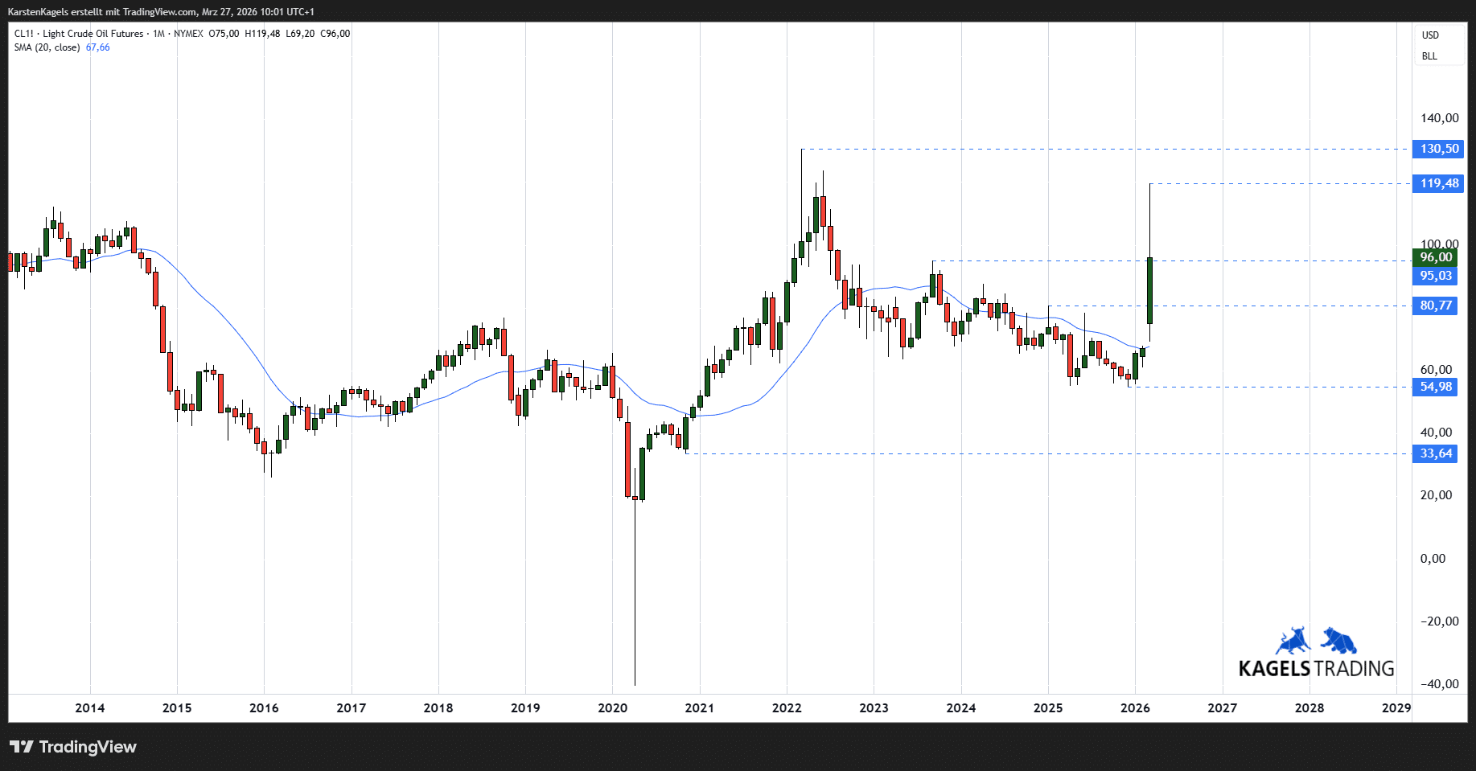
Task: Click the blue bear icon above Kagels Trading
Action: (x=1338, y=642)
